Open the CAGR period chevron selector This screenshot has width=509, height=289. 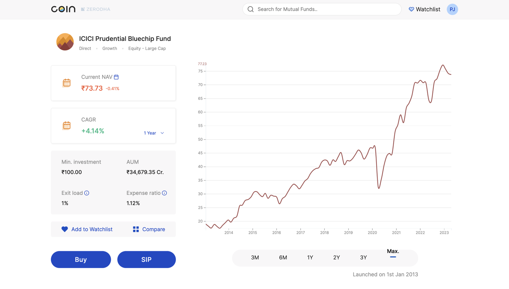pyautogui.click(x=162, y=133)
